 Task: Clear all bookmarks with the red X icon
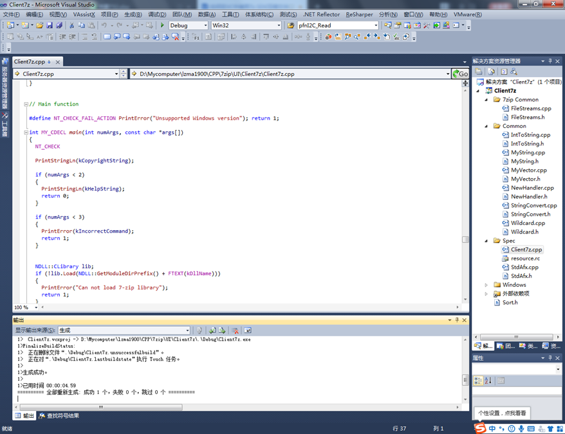click(x=175, y=37)
